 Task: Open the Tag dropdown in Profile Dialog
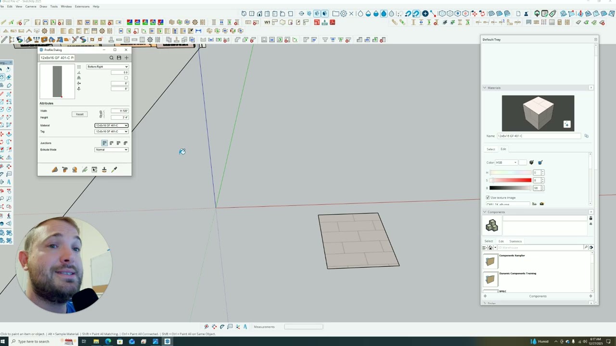pyautogui.click(x=112, y=131)
